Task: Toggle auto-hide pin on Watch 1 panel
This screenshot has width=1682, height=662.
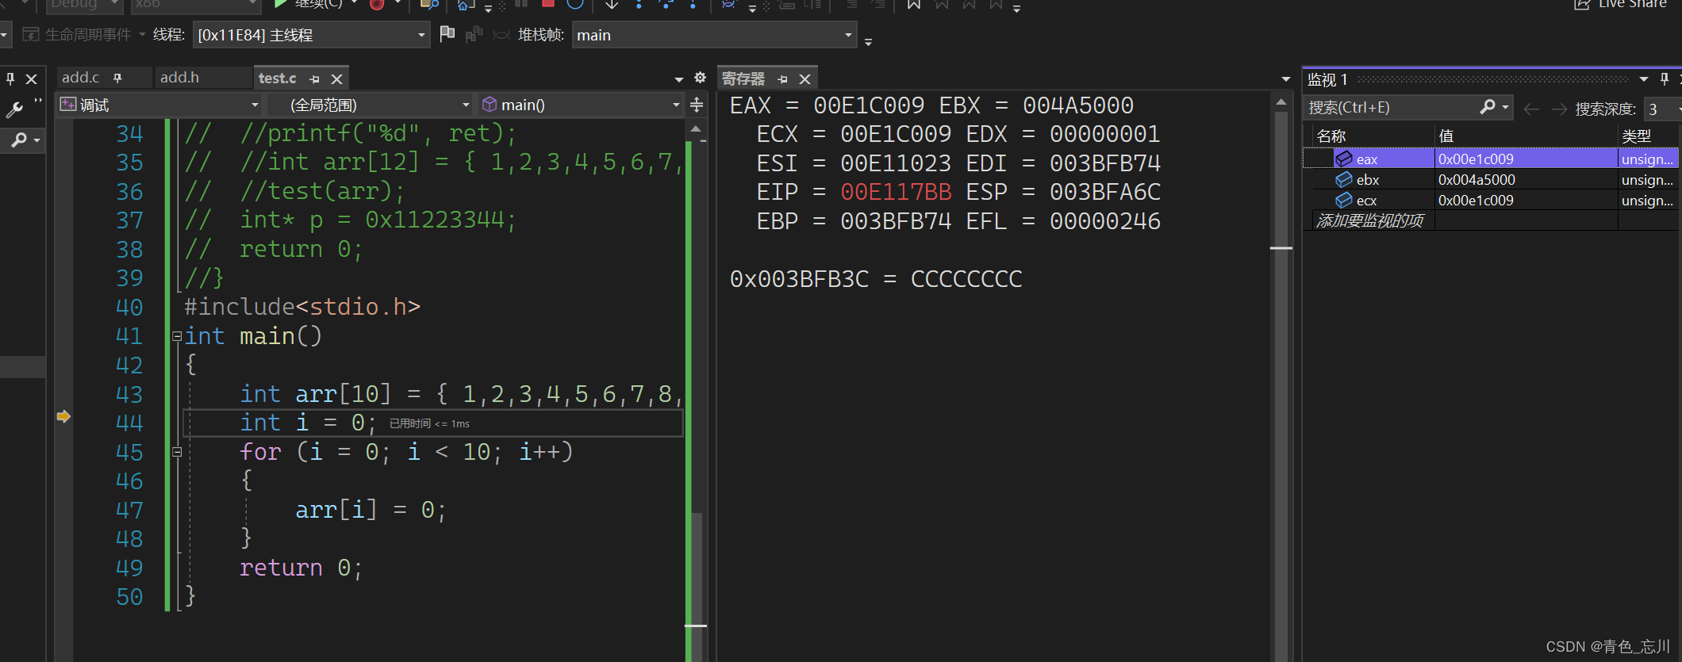Action: [x=1665, y=78]
